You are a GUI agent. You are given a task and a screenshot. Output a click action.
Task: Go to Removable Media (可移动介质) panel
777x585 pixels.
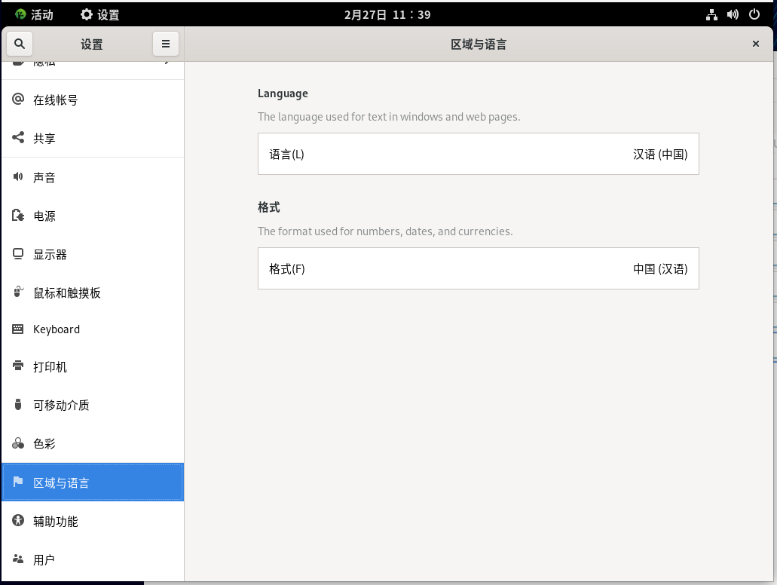[x=61, y=405]
